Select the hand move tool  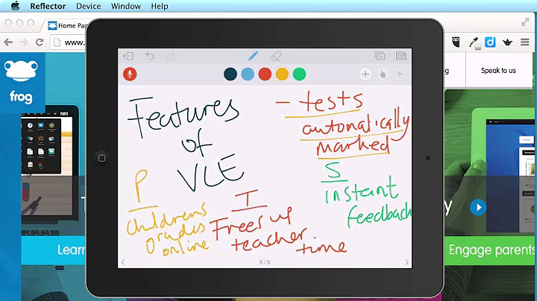[383, 75]
